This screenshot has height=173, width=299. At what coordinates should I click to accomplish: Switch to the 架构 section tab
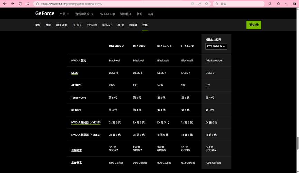pyautogui.click(x=38, y=25)
